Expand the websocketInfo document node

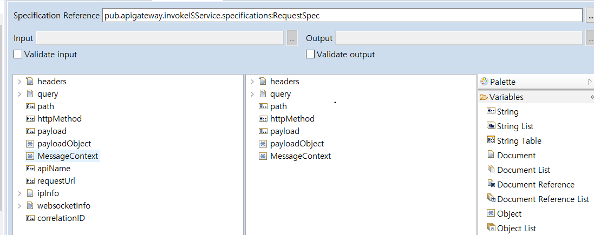coord(19,206)
